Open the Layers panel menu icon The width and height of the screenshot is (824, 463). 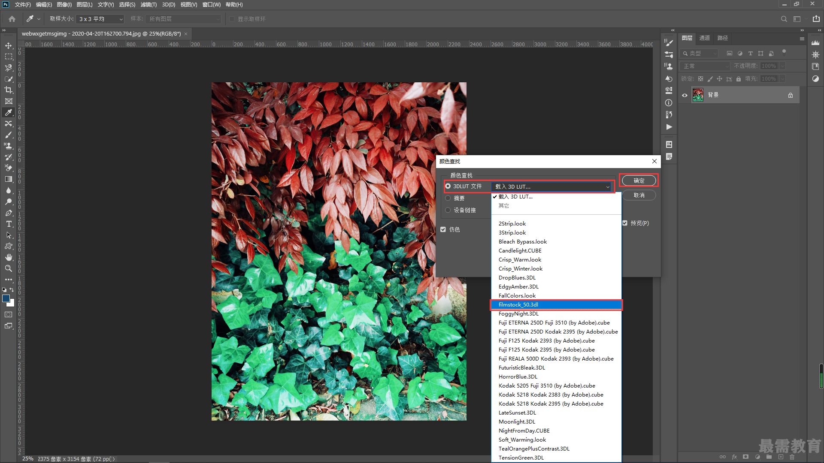tap(802, 39)
